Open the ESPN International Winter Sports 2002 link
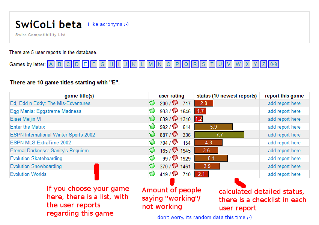 [53, 135]
